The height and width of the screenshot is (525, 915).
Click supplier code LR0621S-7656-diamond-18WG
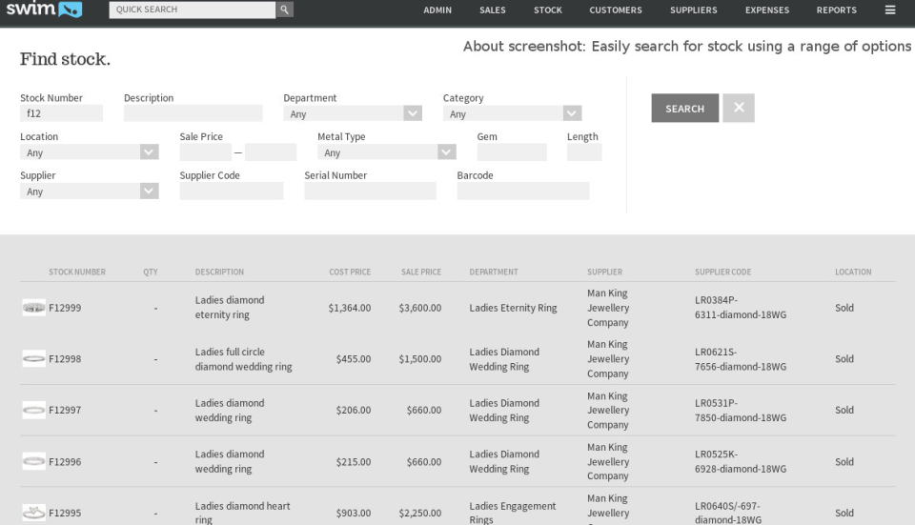(741, 359)
